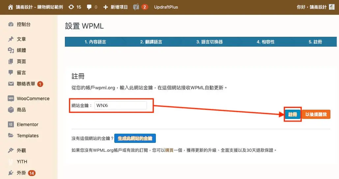Click the WooCommerce icon in sidebar
Image resolution: width=339 pixels, height=179 pixels.
coord(11,98)
